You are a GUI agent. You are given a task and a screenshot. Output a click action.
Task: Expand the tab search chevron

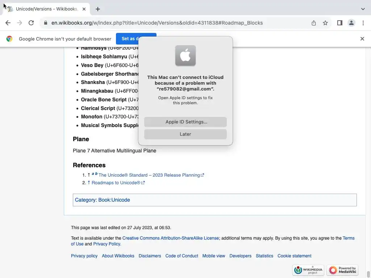pos(363,9)
